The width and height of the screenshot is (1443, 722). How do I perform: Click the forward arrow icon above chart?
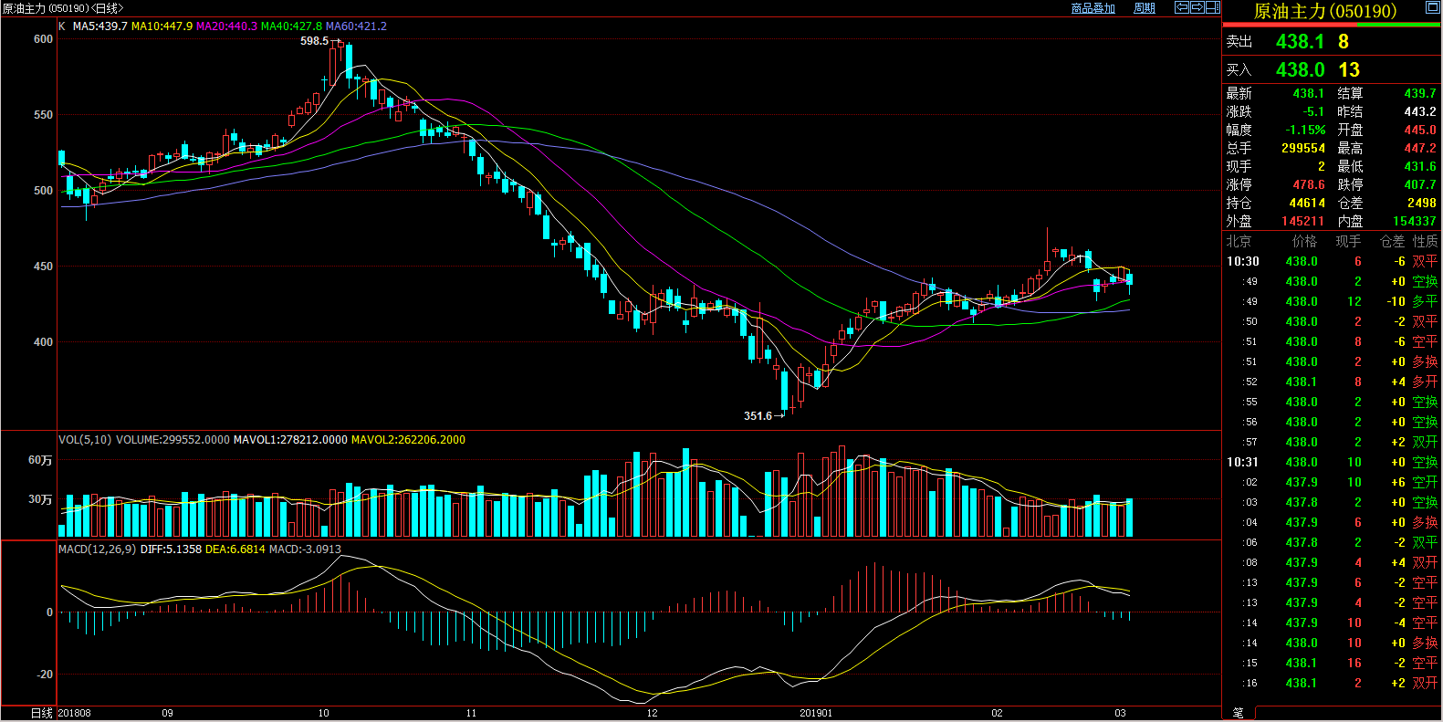click(1197, 7)
